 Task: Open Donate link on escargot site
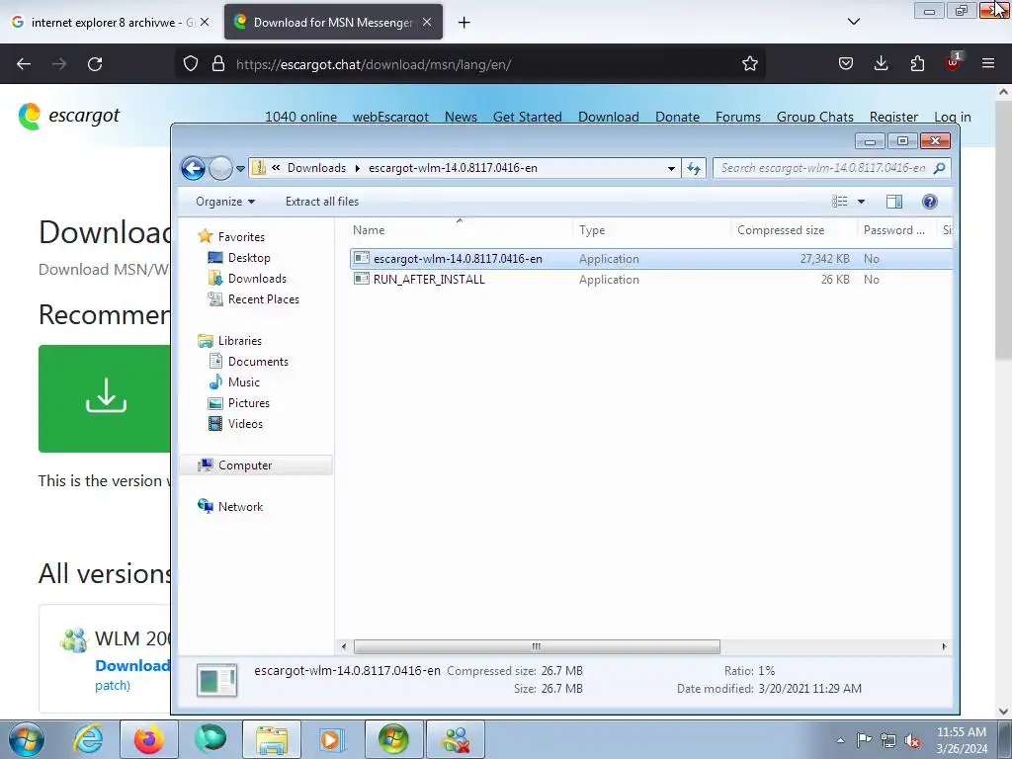pos(678,117)
